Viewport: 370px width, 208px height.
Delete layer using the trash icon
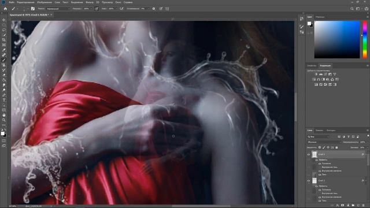pos(364,206)
